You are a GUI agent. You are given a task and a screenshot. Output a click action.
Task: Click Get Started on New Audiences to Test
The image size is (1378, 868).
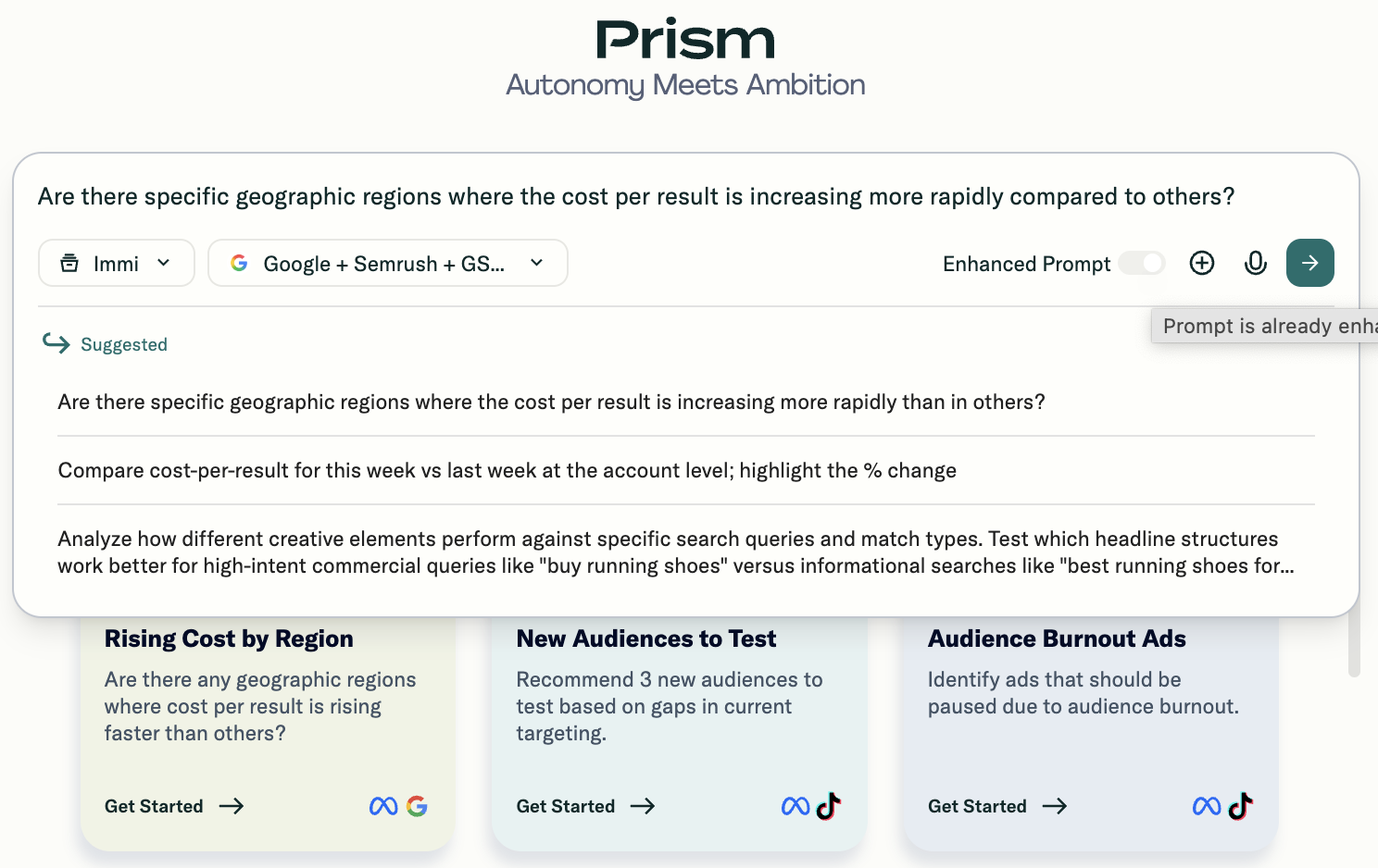(x=585, y=806)
